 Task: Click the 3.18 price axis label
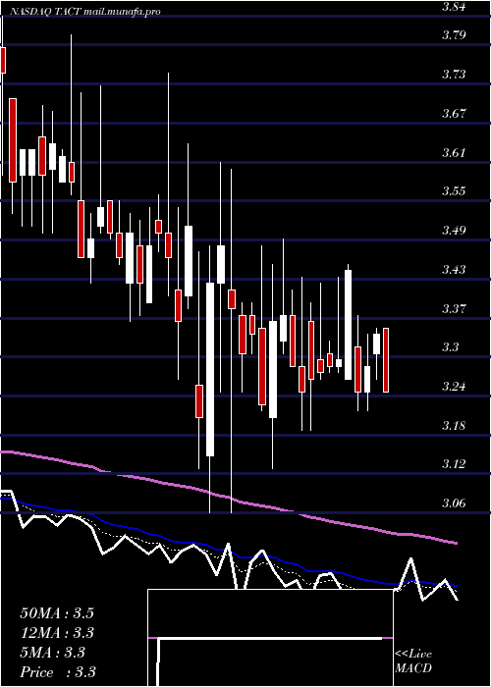pyautogui.click(x=454, y=425)
